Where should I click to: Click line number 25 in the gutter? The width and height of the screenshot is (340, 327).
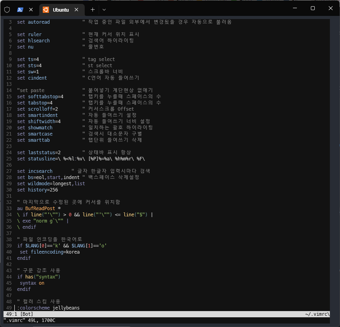click(x=9, y=159)
